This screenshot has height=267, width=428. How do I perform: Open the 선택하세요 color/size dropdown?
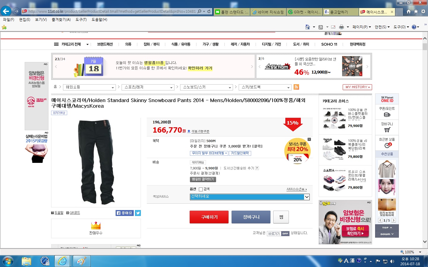click(x=250, y=197)
